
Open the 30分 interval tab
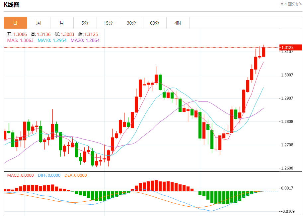tap(132, 23)
